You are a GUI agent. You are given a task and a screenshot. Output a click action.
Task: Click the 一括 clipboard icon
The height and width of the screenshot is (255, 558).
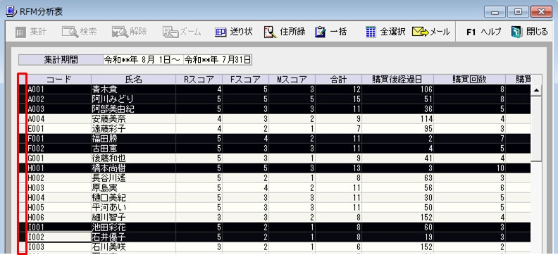[321, 32]
